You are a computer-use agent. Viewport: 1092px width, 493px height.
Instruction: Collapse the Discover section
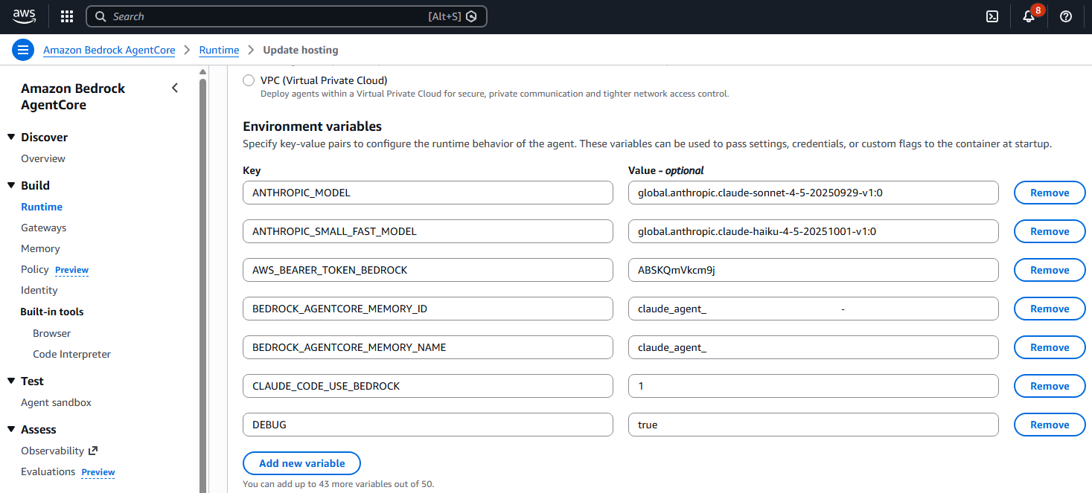[x=11, y=137]
